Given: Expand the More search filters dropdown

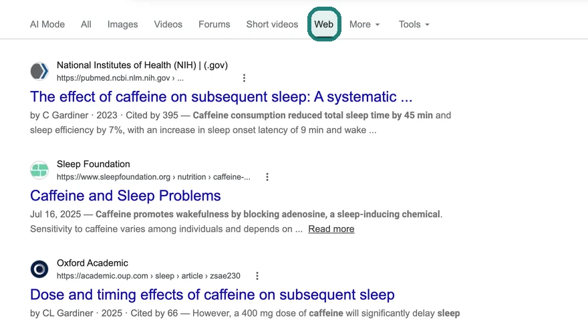Looking at the screenshot, I should pos(365,24).
